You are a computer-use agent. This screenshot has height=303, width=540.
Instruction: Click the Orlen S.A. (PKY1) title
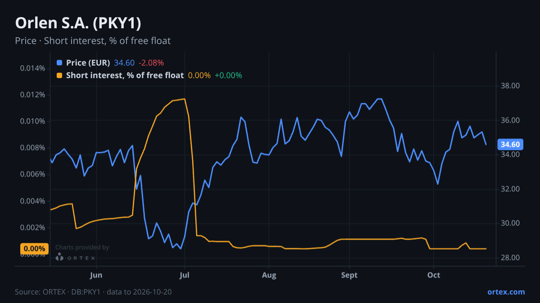click(78, 23)
